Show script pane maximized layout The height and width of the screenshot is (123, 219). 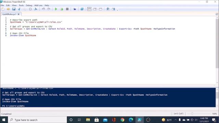pyautogui.click(x=101, y=9)
